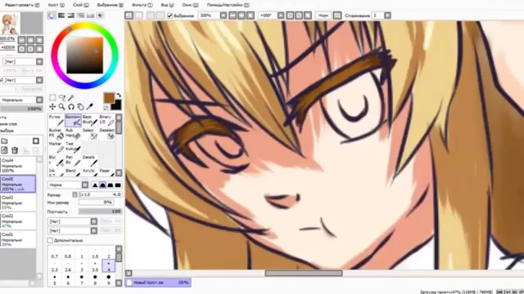Choose the Select pen tool
Viewport: 524px width, 294px height.
pos(90,134)
